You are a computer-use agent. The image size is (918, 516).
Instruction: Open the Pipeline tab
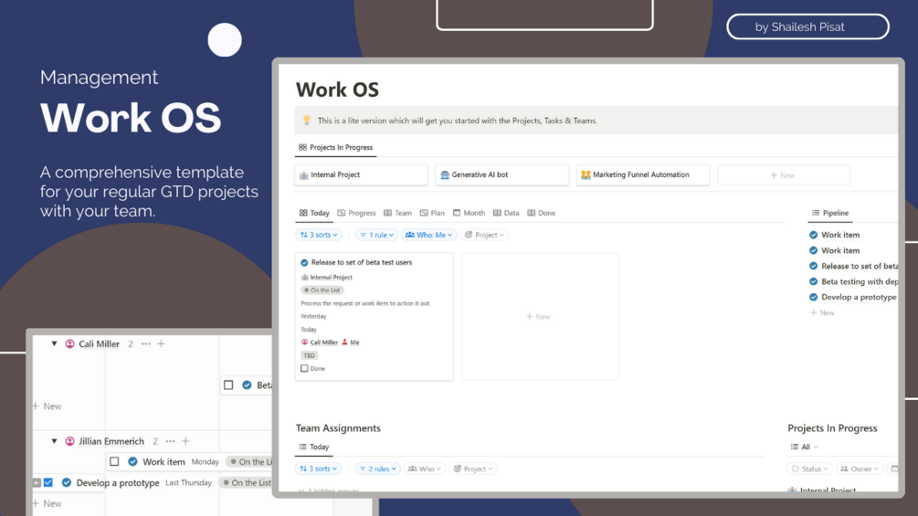pos(830,213)
